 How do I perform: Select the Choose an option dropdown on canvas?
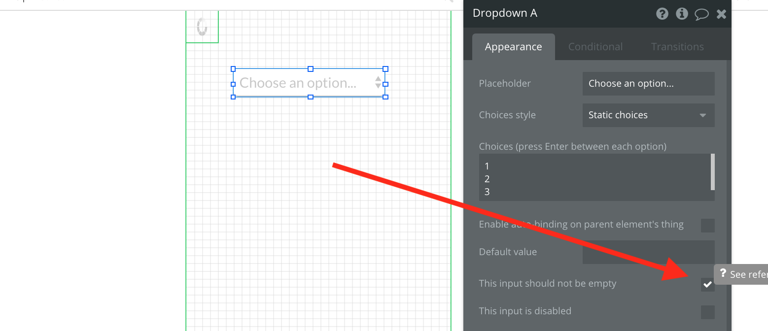pyautogui.click(x=309, y=83)
